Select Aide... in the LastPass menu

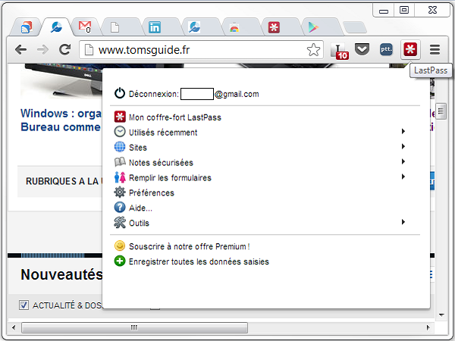coord(140,208)
